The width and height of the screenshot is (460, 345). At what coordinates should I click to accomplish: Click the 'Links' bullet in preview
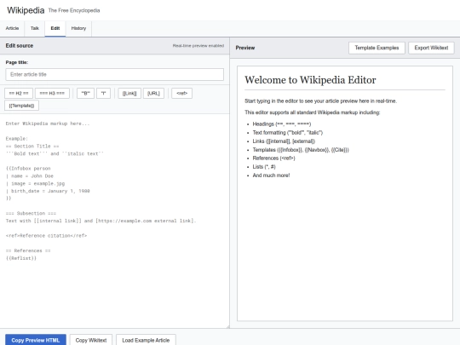coord(284,141)
